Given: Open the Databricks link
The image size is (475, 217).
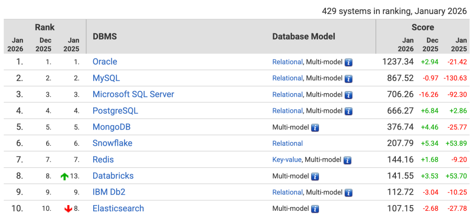Looking at the screenshot, I should (113, 176).
